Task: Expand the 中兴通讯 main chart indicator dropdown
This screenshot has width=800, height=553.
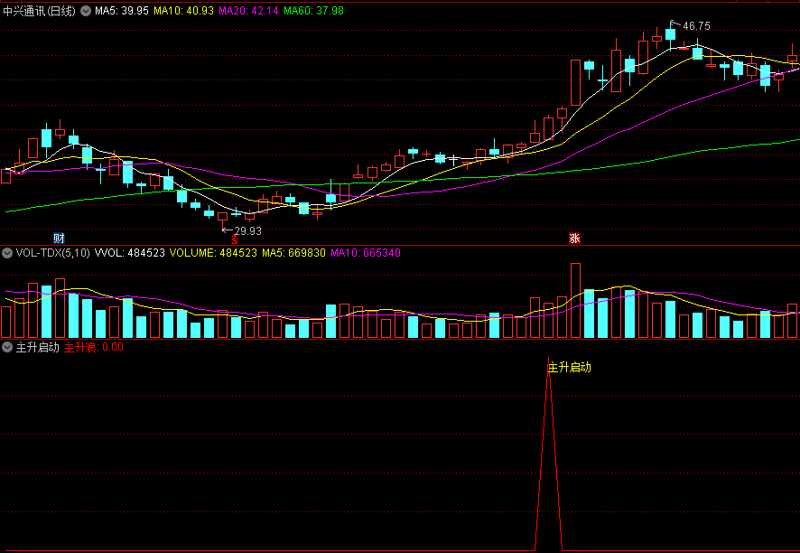Action: click(86, 11)
